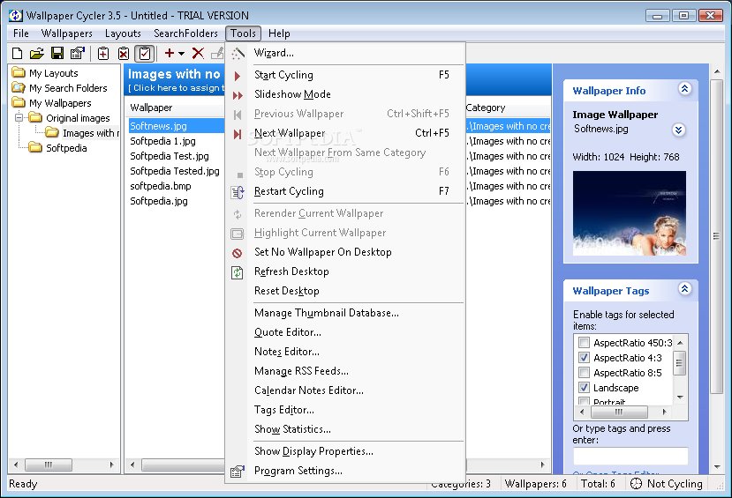Viewport: 732px width, 498px height.
Task: Expand details chevron beside Softnews.jpg
Action: click(679, 130)
